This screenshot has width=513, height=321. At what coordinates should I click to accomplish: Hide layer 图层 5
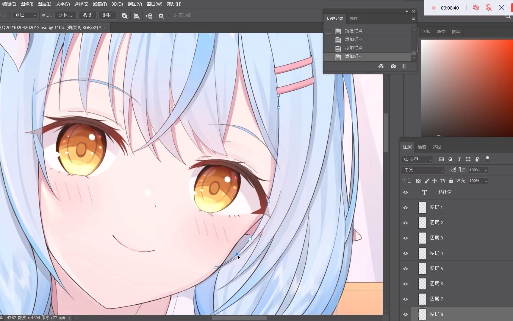(405, 269)
